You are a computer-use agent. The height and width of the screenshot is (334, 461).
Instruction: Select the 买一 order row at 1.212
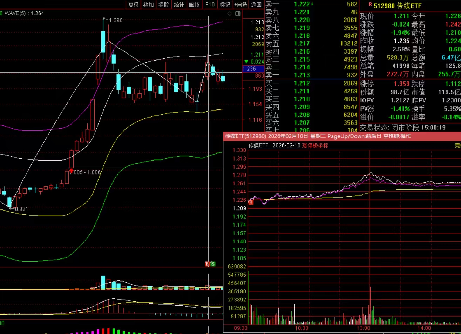coord(312,83)
